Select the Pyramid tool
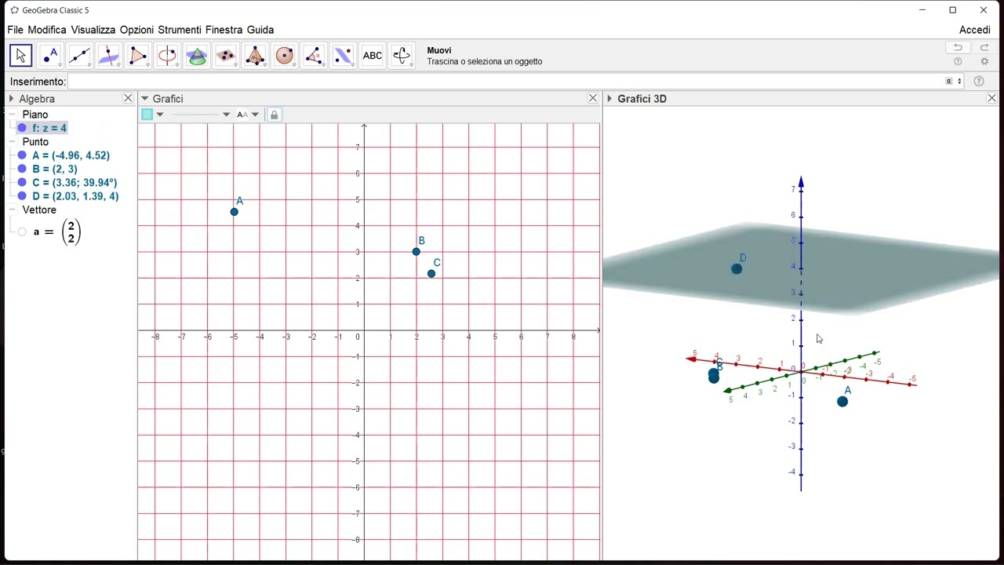Image resolution: width=1004 pixels, height=565 pixels. point(255,56)
